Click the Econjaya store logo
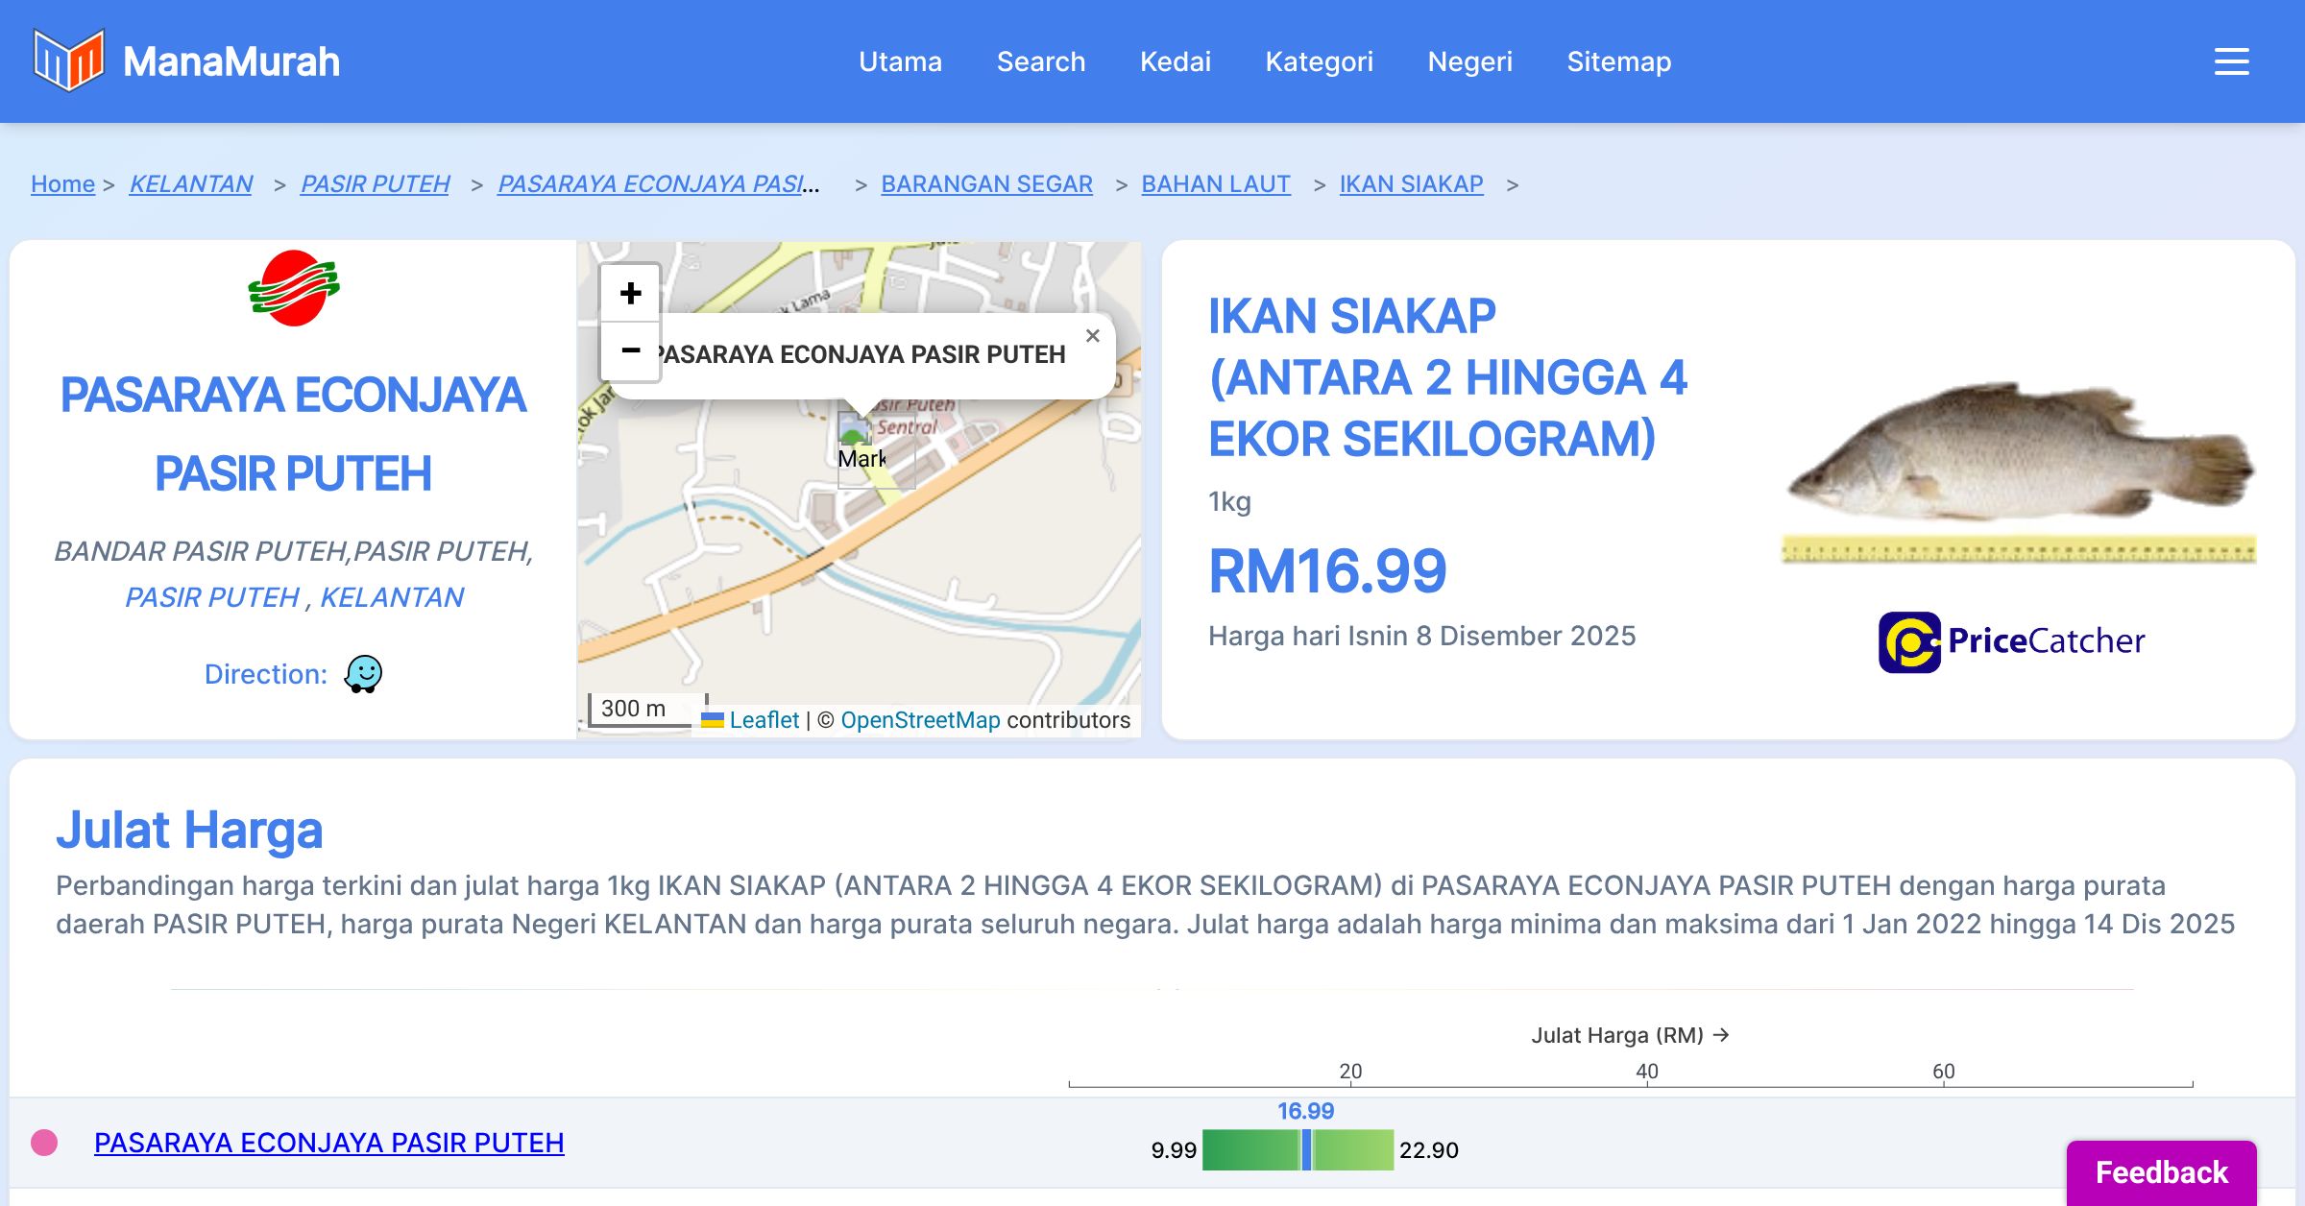This screenshot has height=1206, width=2305. (294, 288)
